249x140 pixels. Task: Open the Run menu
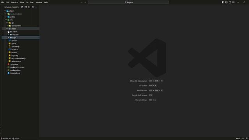click(32, 2)
